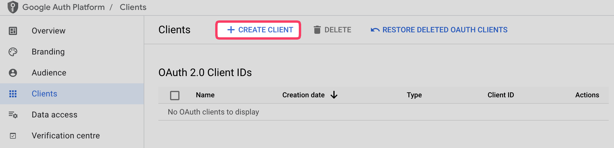The width and height of the screenshot is (614, 148).
Task: Click the Type column header
Action: click(414, 95)
